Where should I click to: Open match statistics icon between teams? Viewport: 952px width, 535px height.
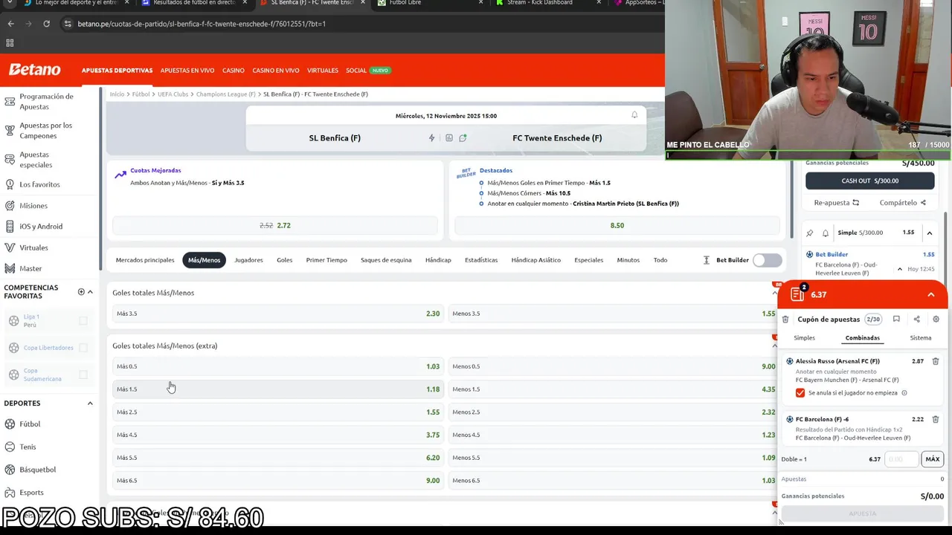[x=448, y=137]
